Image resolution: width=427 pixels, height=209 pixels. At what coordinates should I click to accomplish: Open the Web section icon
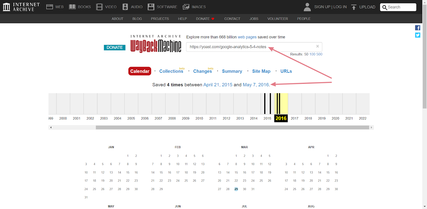coord(49,7)
